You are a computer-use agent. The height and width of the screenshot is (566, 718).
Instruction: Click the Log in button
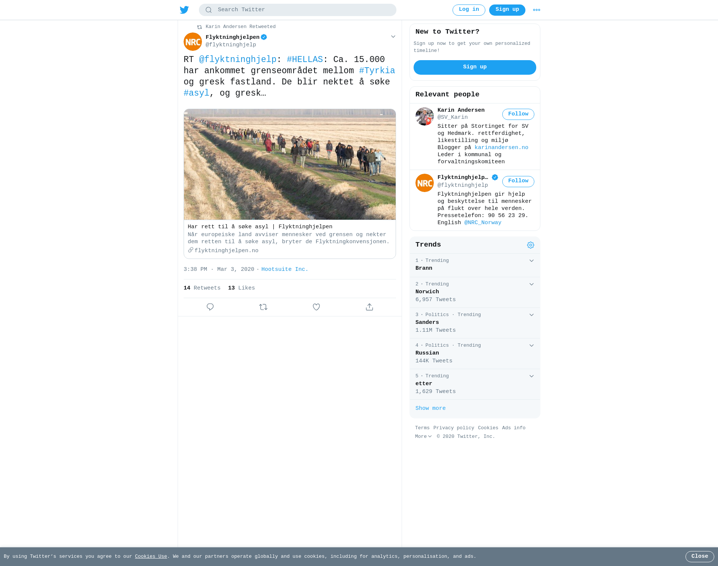[469, 10]
